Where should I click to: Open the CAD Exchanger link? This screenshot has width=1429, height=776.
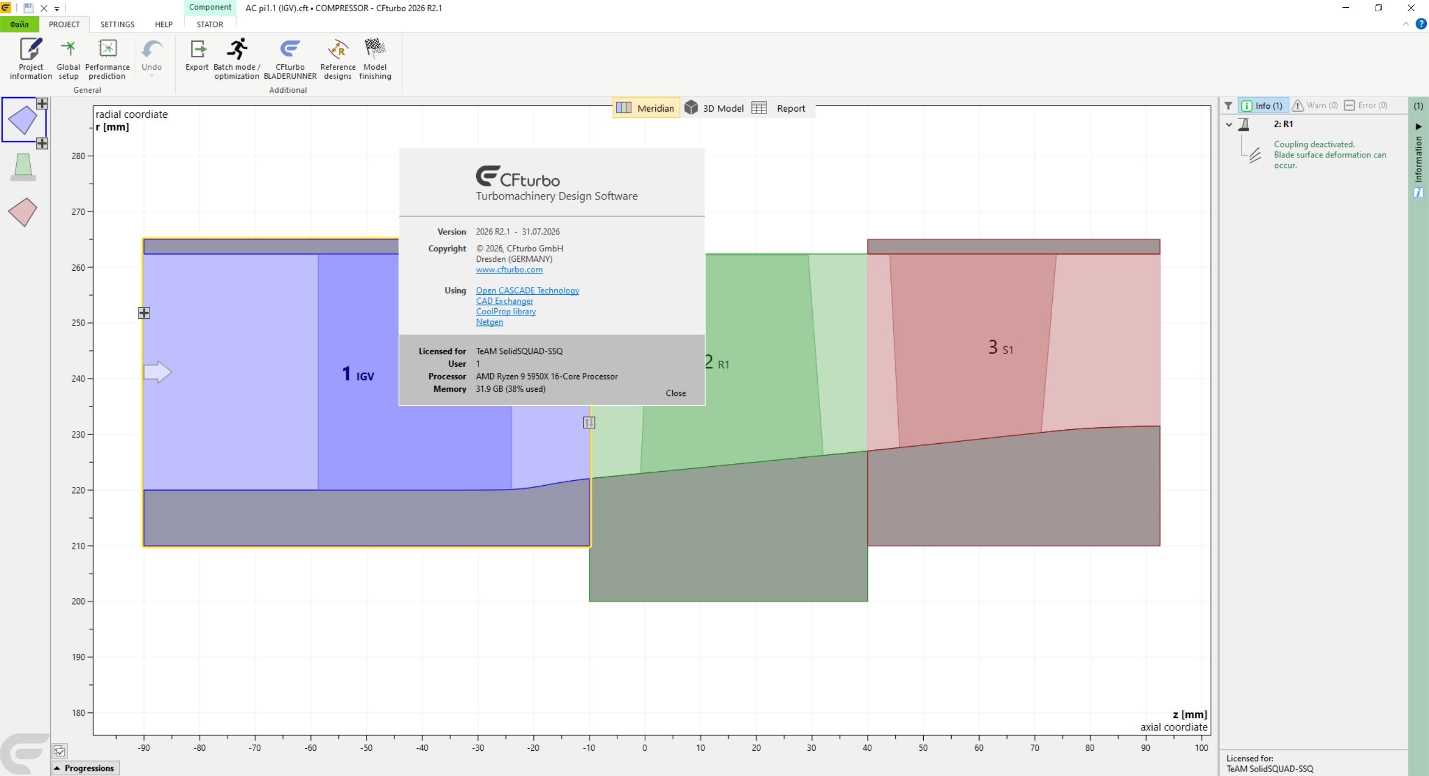(505, 301)
